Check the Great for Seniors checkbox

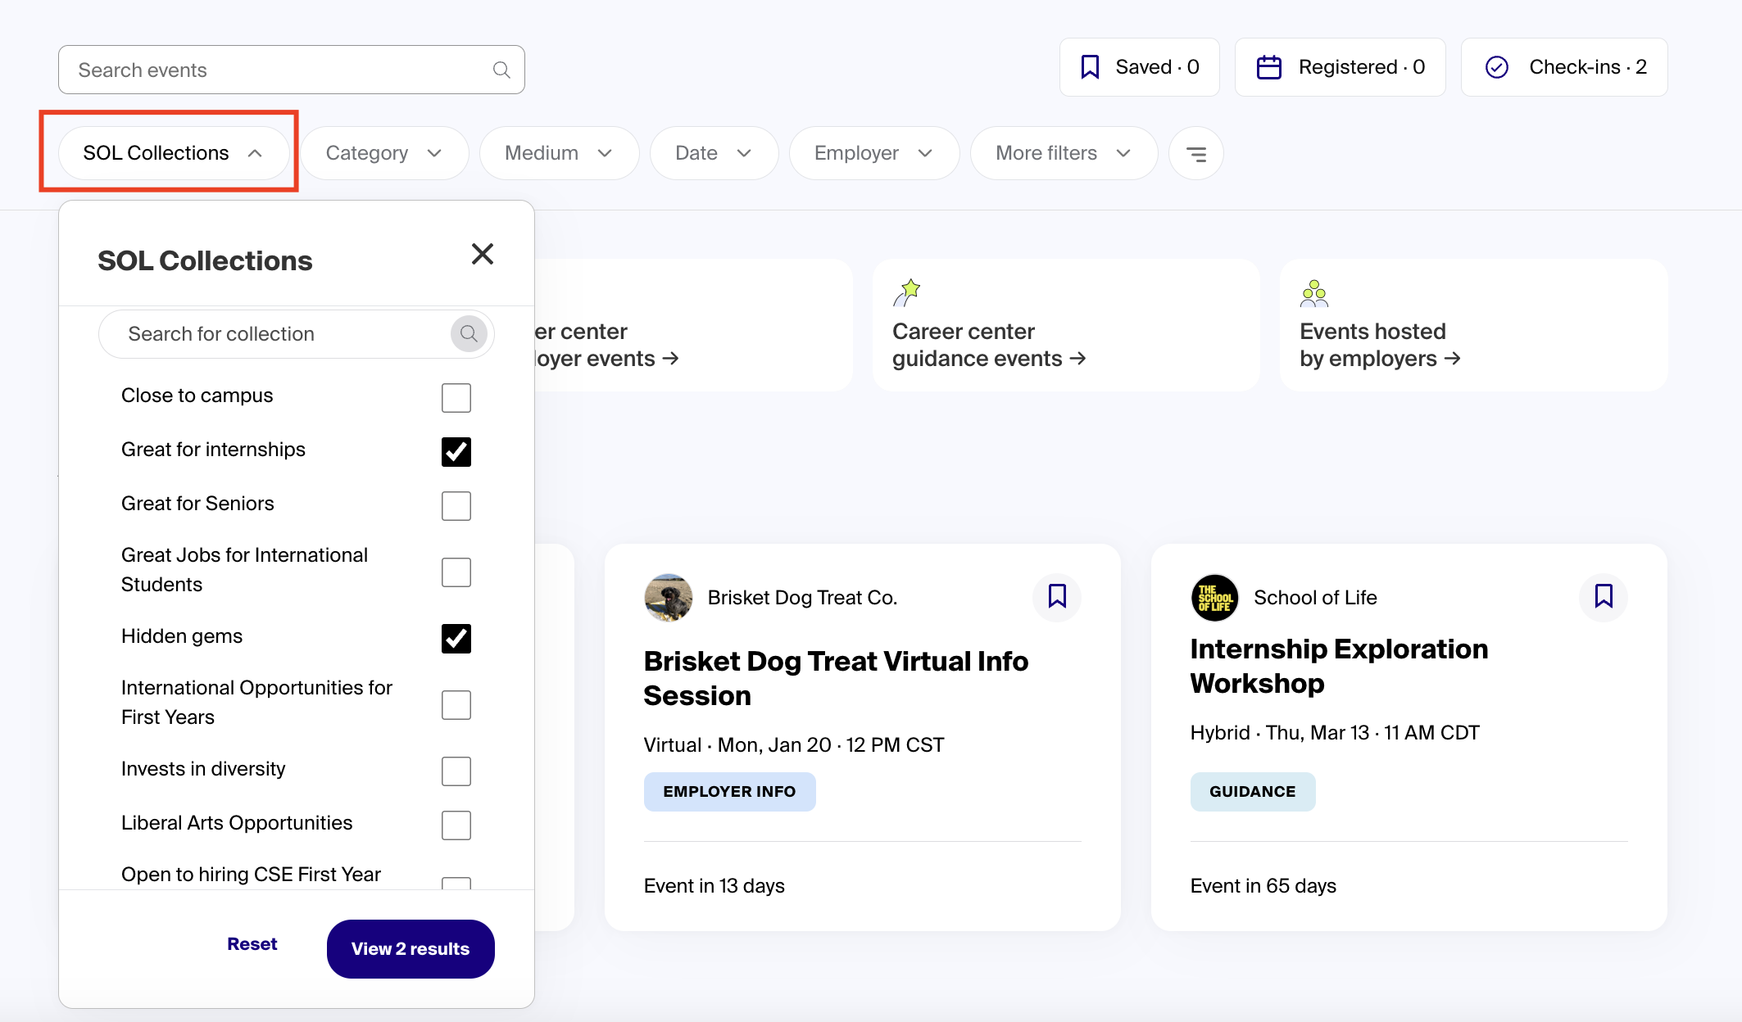pos(456,506)
